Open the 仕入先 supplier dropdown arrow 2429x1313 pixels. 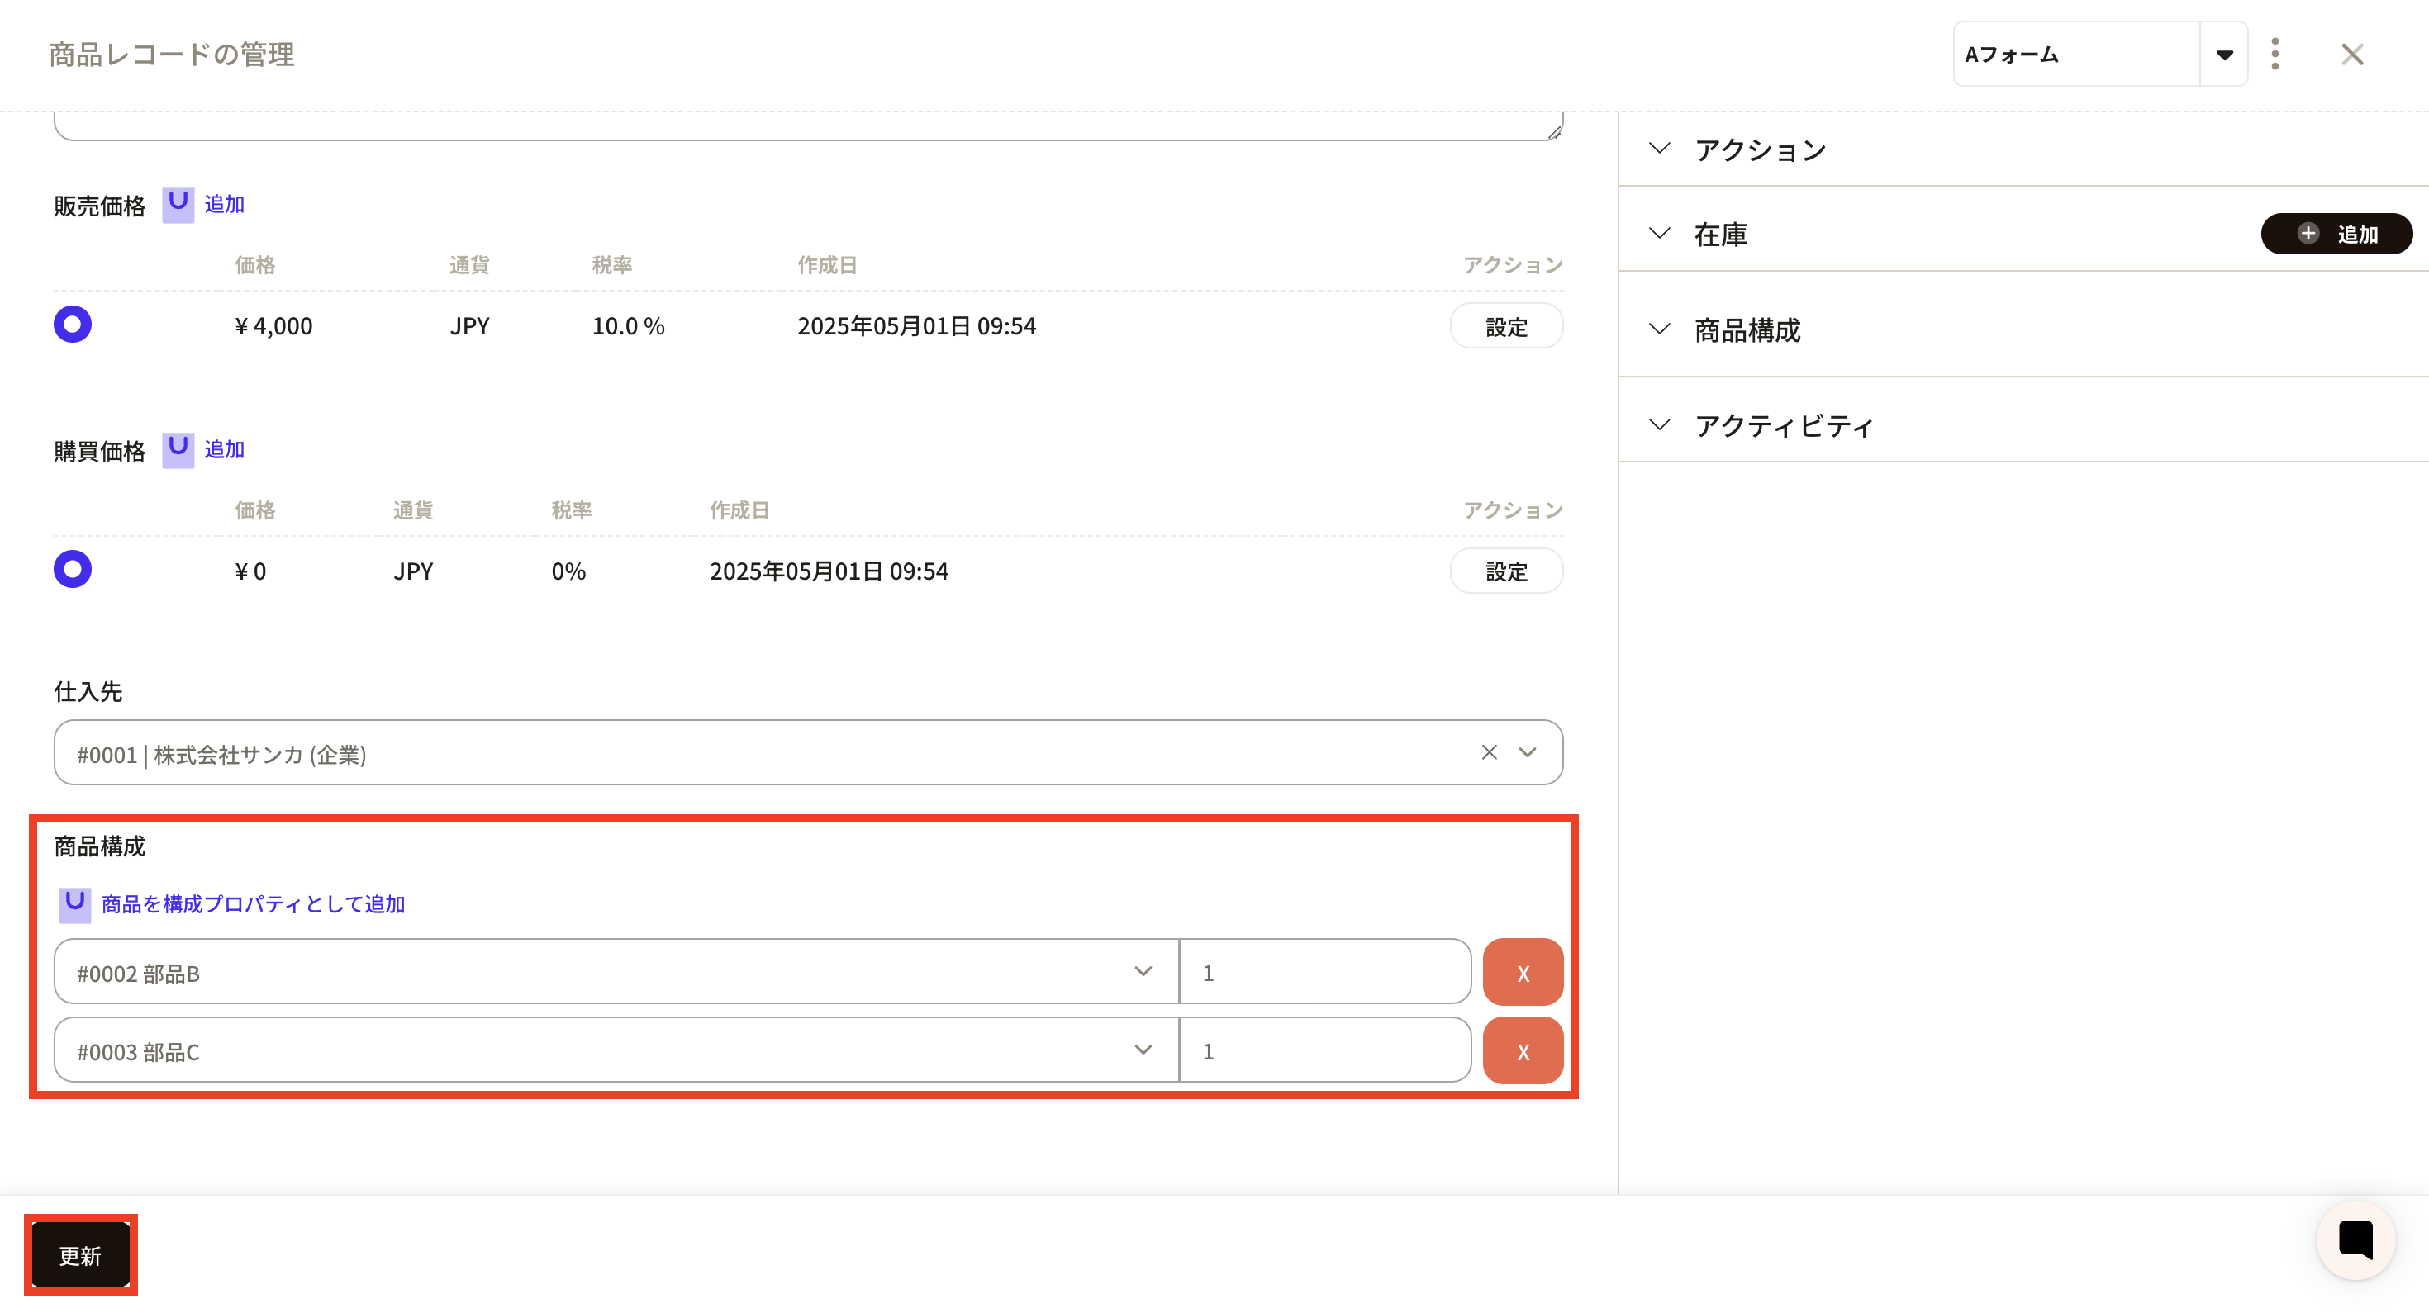[1528, 752]
